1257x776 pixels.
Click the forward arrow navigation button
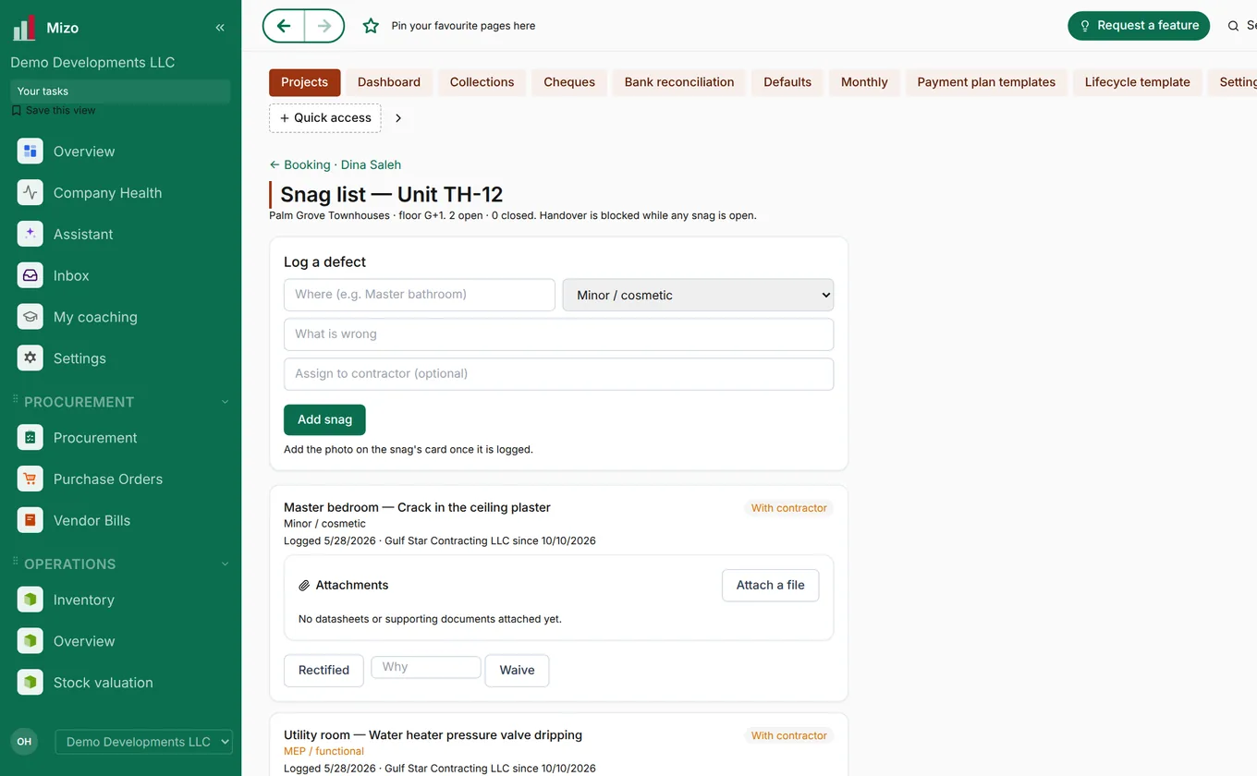click(323, 26)
